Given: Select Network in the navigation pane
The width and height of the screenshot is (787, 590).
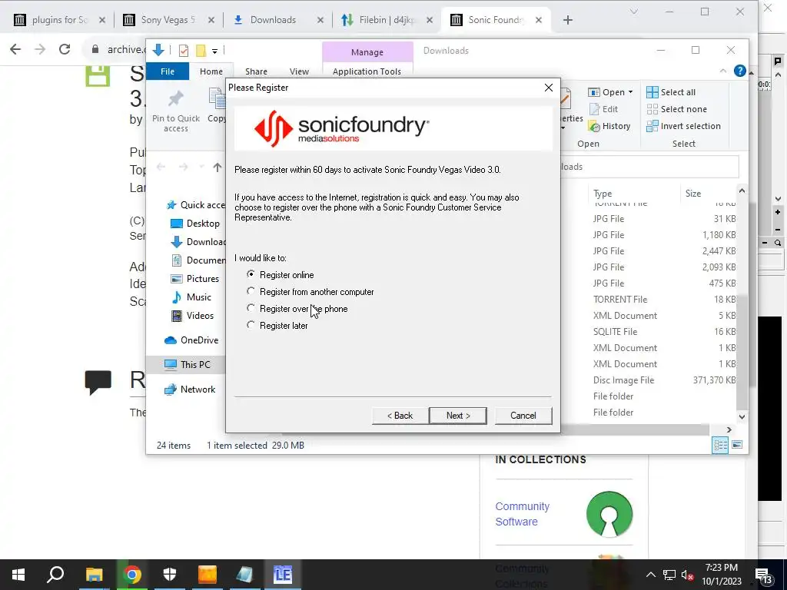Looking at the screenshot, I should click(x=190, y=389).
